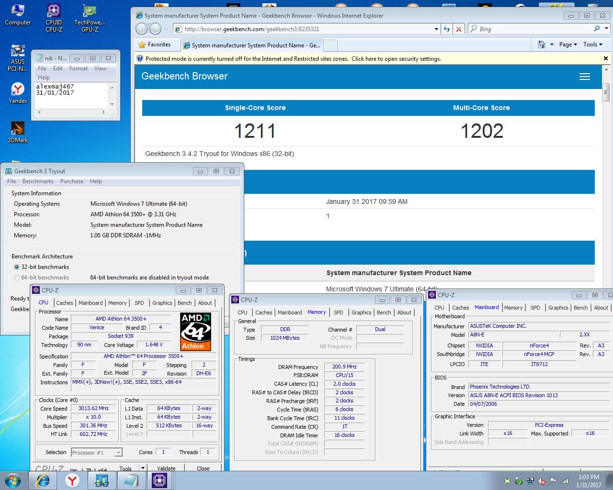Open the 3DMark desktop shortcut
The image size is (613, 490).
[x=18, y=132]
